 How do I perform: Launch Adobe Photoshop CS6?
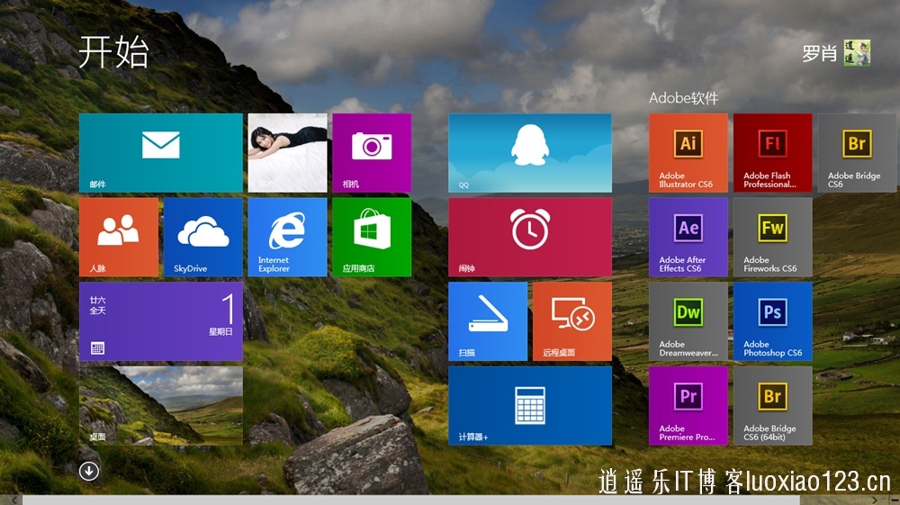[772, 321]
